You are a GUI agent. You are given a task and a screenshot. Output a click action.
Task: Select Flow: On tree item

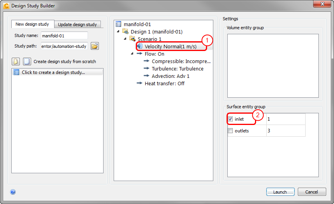click(x=155, y=54)
